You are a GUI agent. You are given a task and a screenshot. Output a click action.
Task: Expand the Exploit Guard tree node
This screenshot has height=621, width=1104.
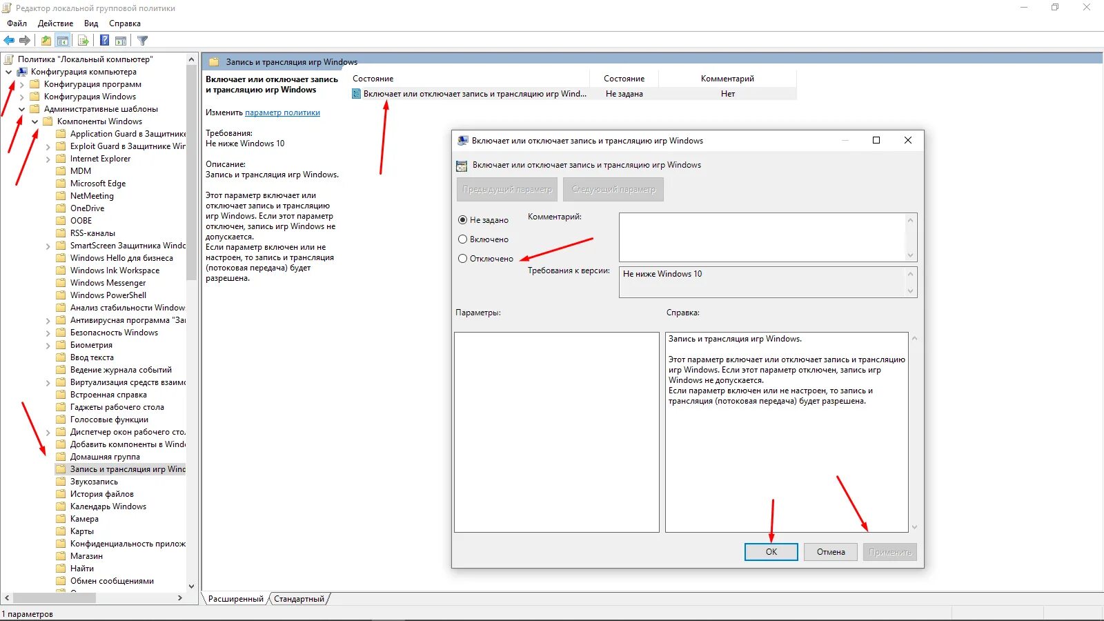48,146
